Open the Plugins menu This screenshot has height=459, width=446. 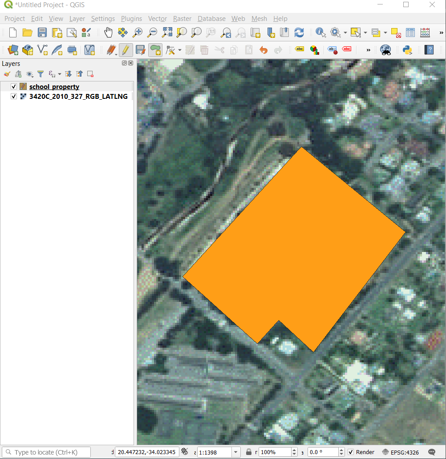click(131, 19)
